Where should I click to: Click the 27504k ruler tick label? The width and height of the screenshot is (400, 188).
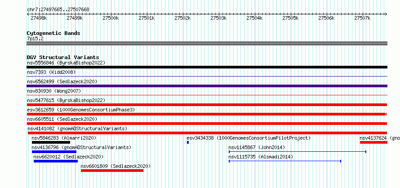(254, 18)
